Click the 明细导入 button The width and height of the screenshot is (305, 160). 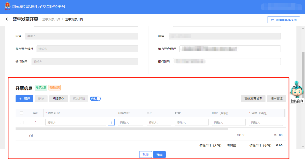point(58,99)
